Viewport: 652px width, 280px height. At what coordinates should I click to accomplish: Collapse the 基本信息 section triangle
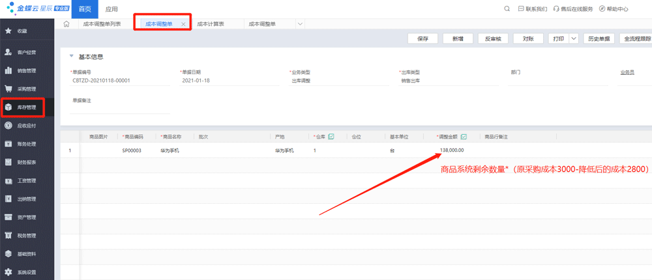(x=71, y=57)
